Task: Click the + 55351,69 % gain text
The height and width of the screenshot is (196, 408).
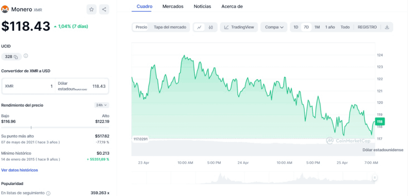Action: coord(98,159)
